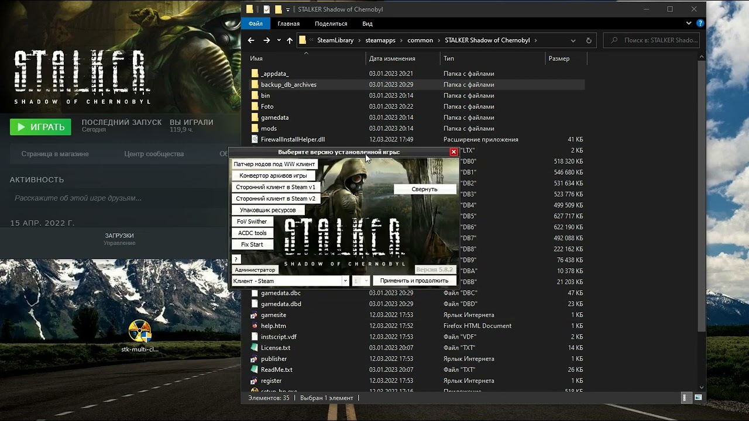
Task: Click the stk-multi-cl desktop shortcut icon
Action: tap(140, 332)
